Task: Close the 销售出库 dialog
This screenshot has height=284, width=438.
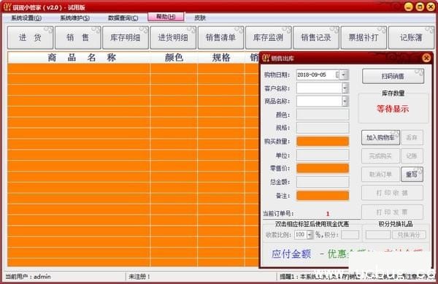Action: [x=426, y=58]
